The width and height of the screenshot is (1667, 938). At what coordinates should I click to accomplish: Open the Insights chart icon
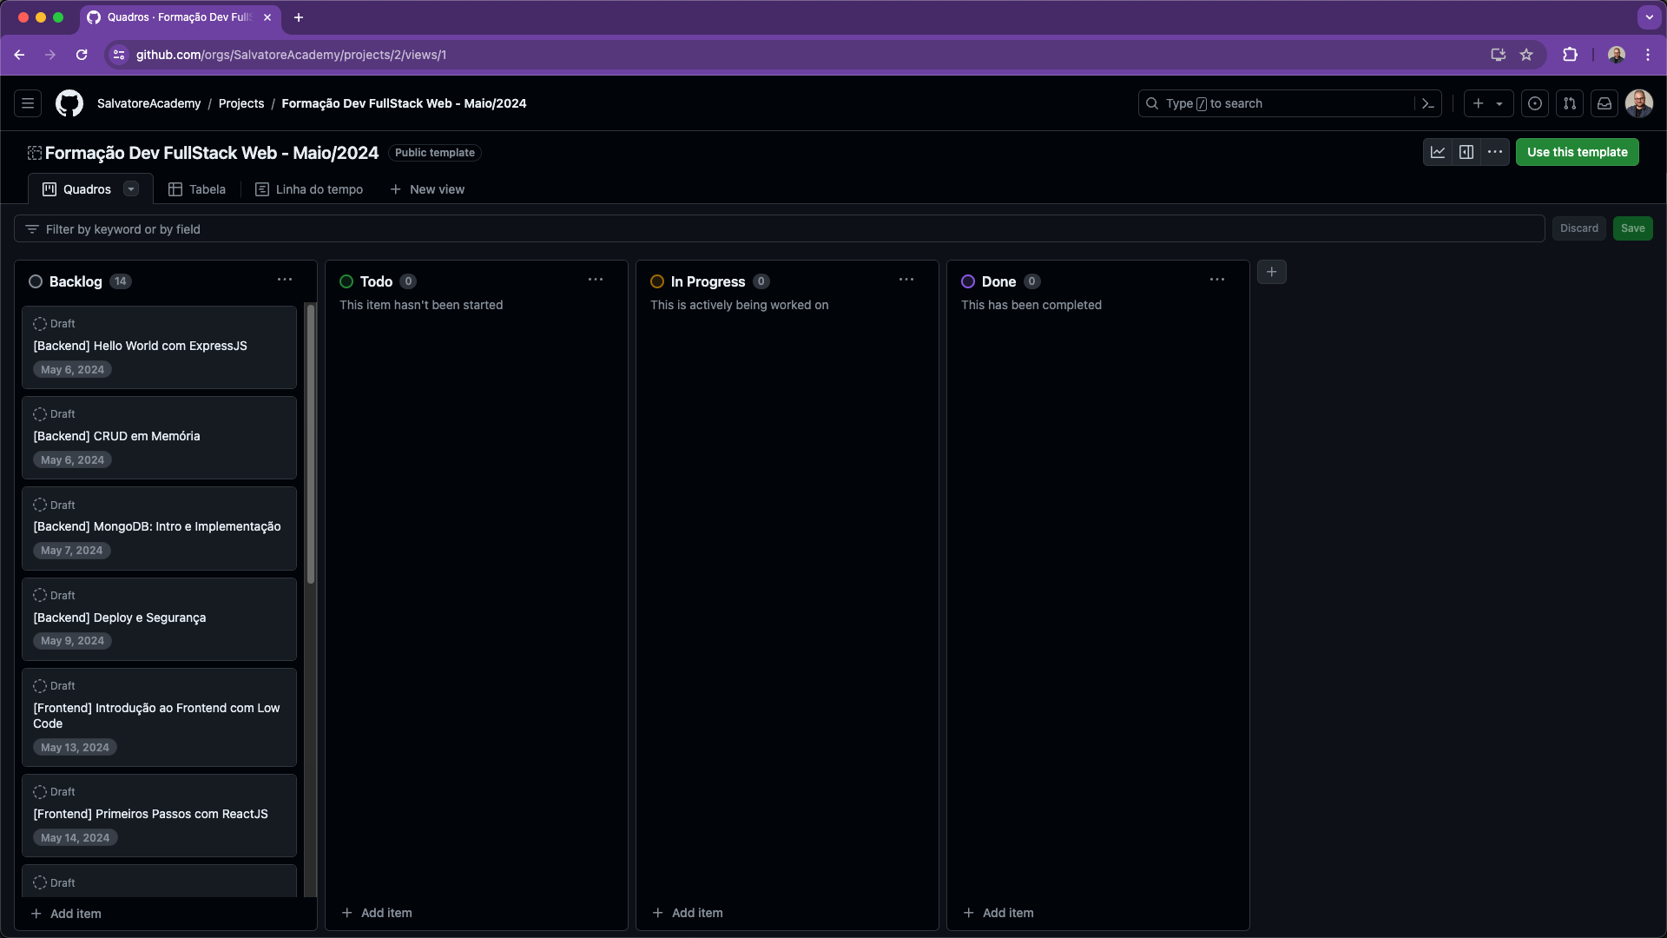click(1438, 152)
